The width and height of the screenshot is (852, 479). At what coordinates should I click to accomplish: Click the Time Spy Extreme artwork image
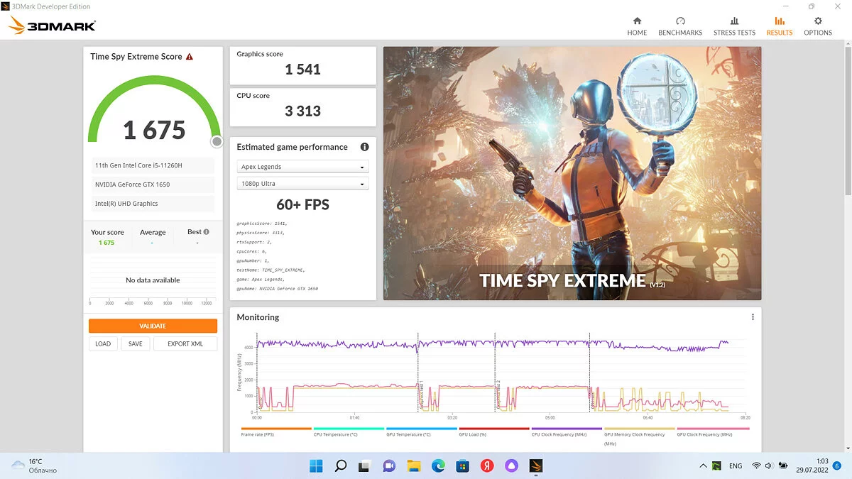pyautogui.click(x=572, y=173)
